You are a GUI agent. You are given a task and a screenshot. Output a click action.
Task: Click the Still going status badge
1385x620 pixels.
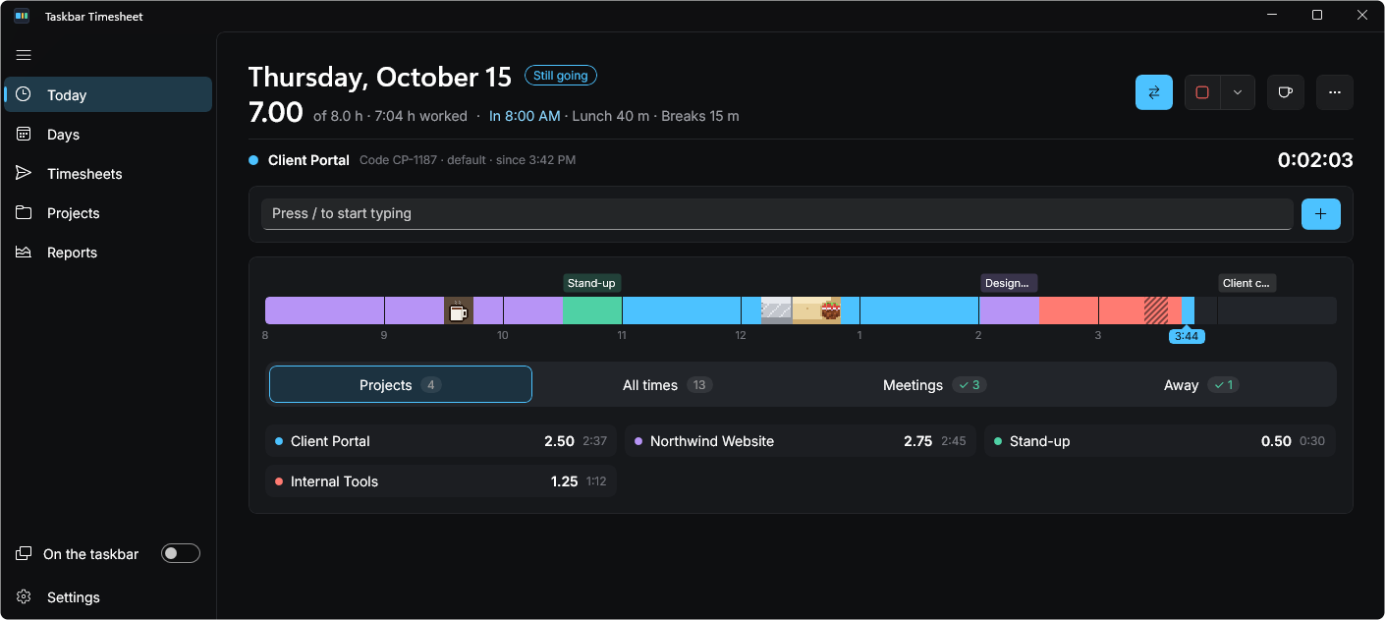pyautogui.click(x=561, y=75)
